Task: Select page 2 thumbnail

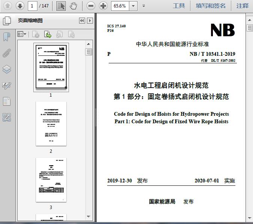Action: [x=51, y=124]
